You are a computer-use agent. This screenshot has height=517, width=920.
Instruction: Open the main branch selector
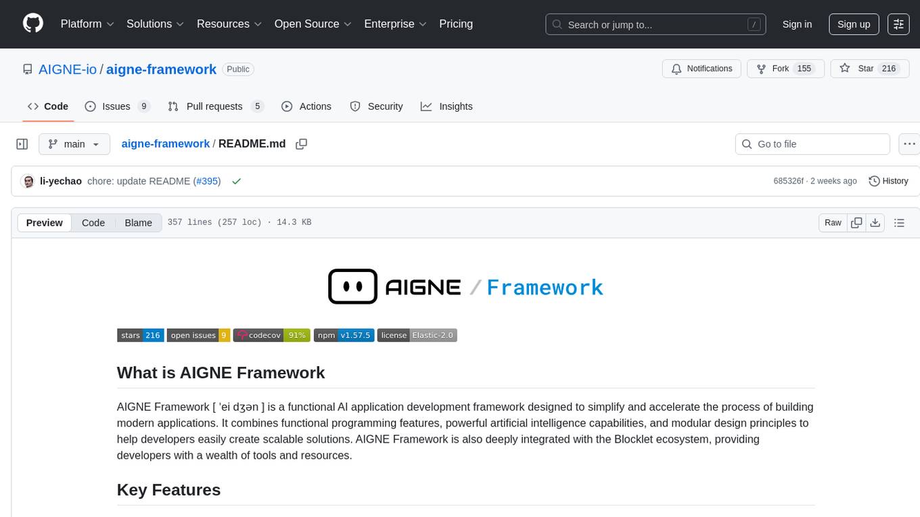(74, 144)
